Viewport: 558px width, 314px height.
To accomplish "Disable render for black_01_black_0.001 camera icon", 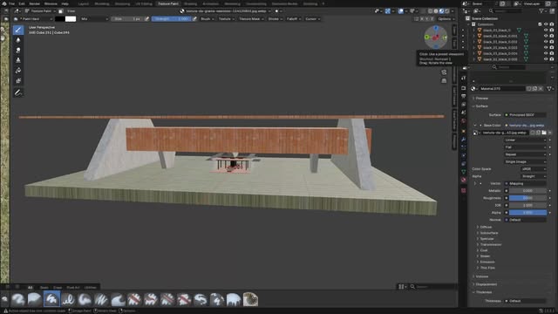I will point(552,36).
